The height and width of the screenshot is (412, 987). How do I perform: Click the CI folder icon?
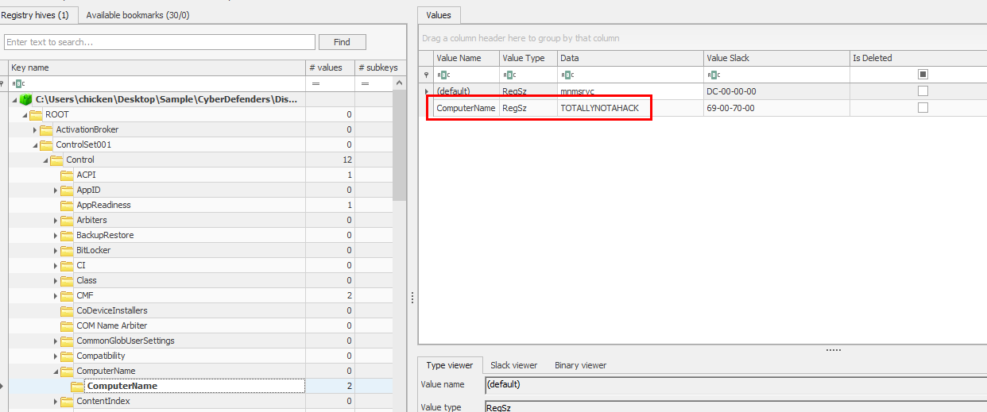(67, 265)
